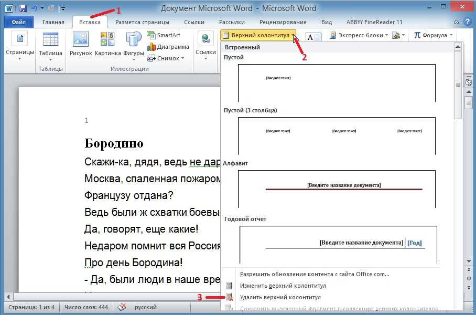The width and height of the screenshot is (476, 315).
Task: Click the text box icon beside header button
Action: point(313,37)
